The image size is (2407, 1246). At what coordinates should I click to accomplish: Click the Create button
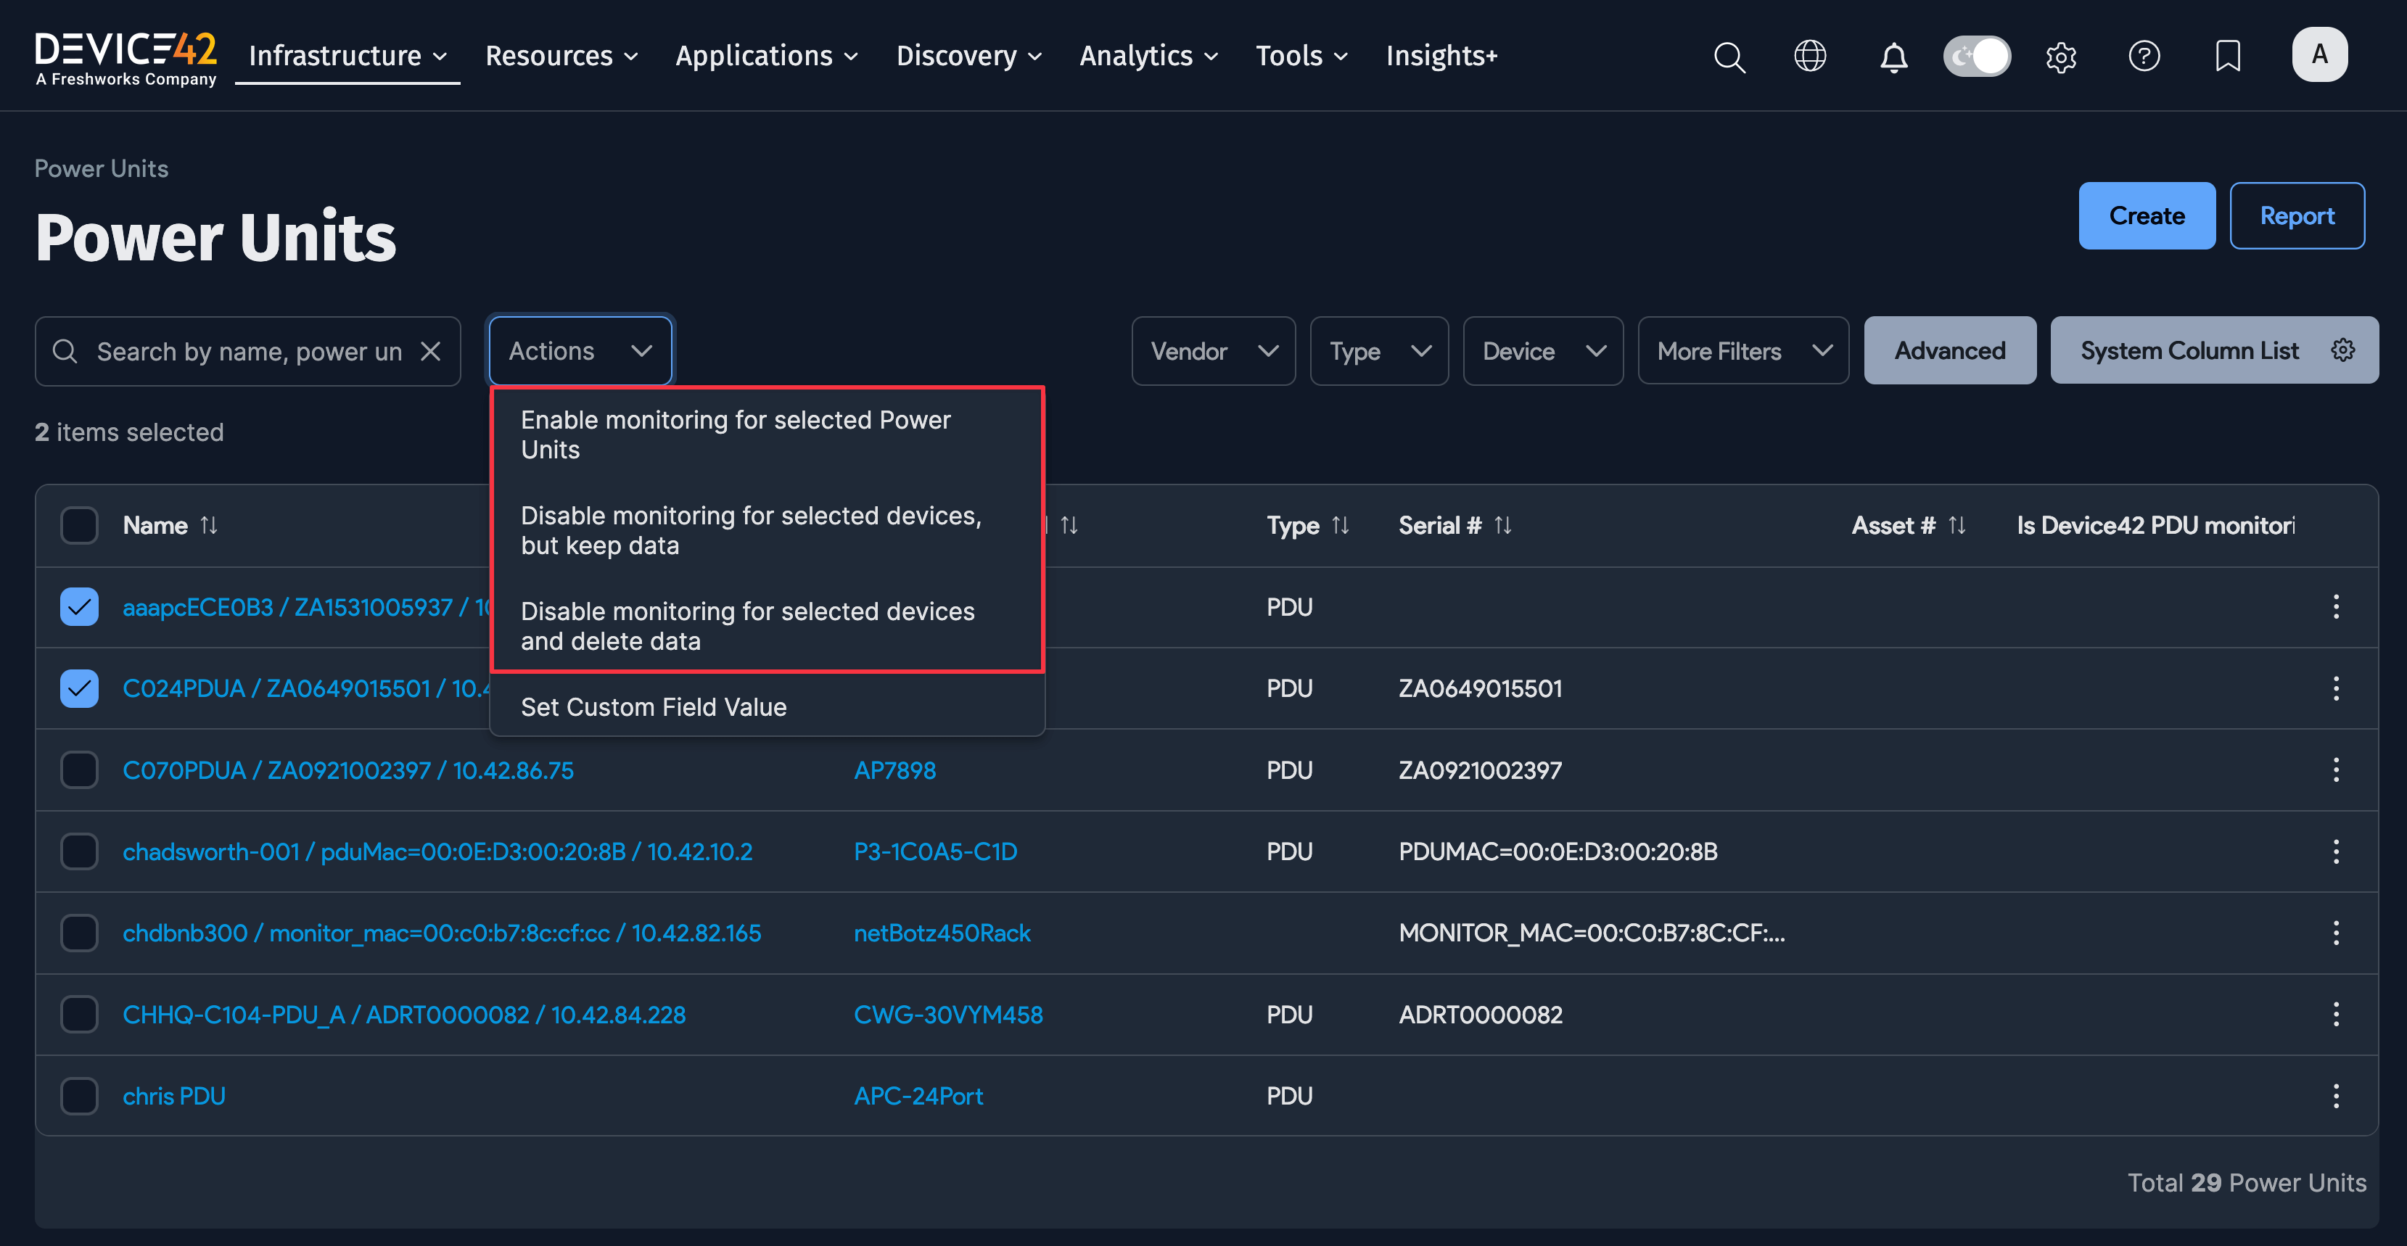click(2147, 215)
